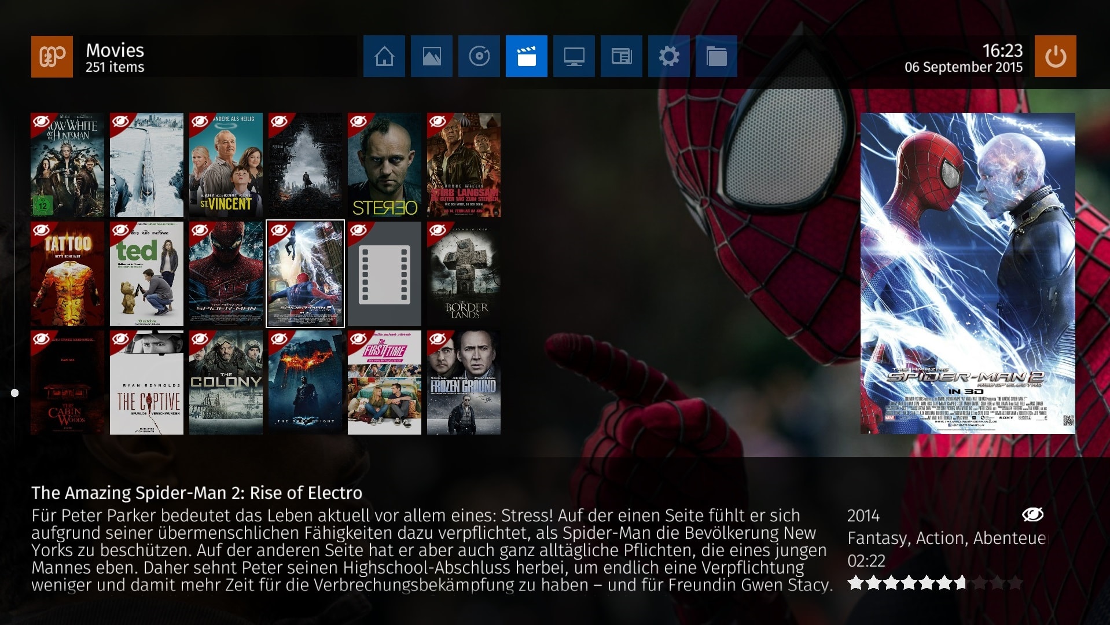Open the Music disc icon

(479, 56)
